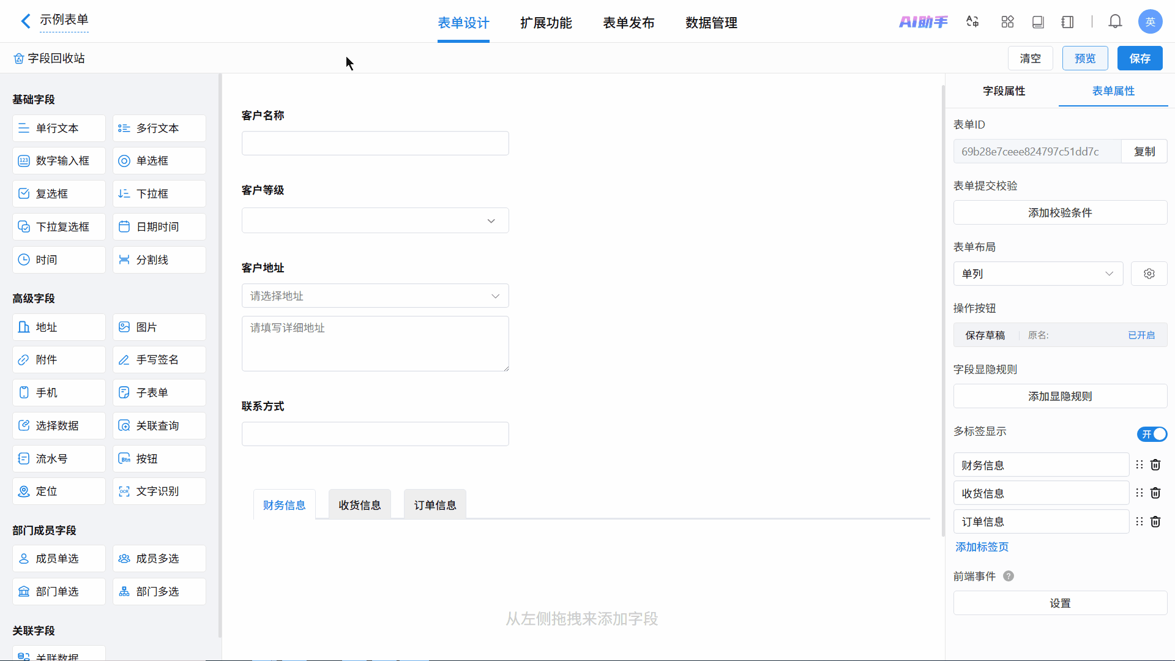Click the 前端事件 help question icon
Screen dimensions: 1175x661
pos(1009,576)
